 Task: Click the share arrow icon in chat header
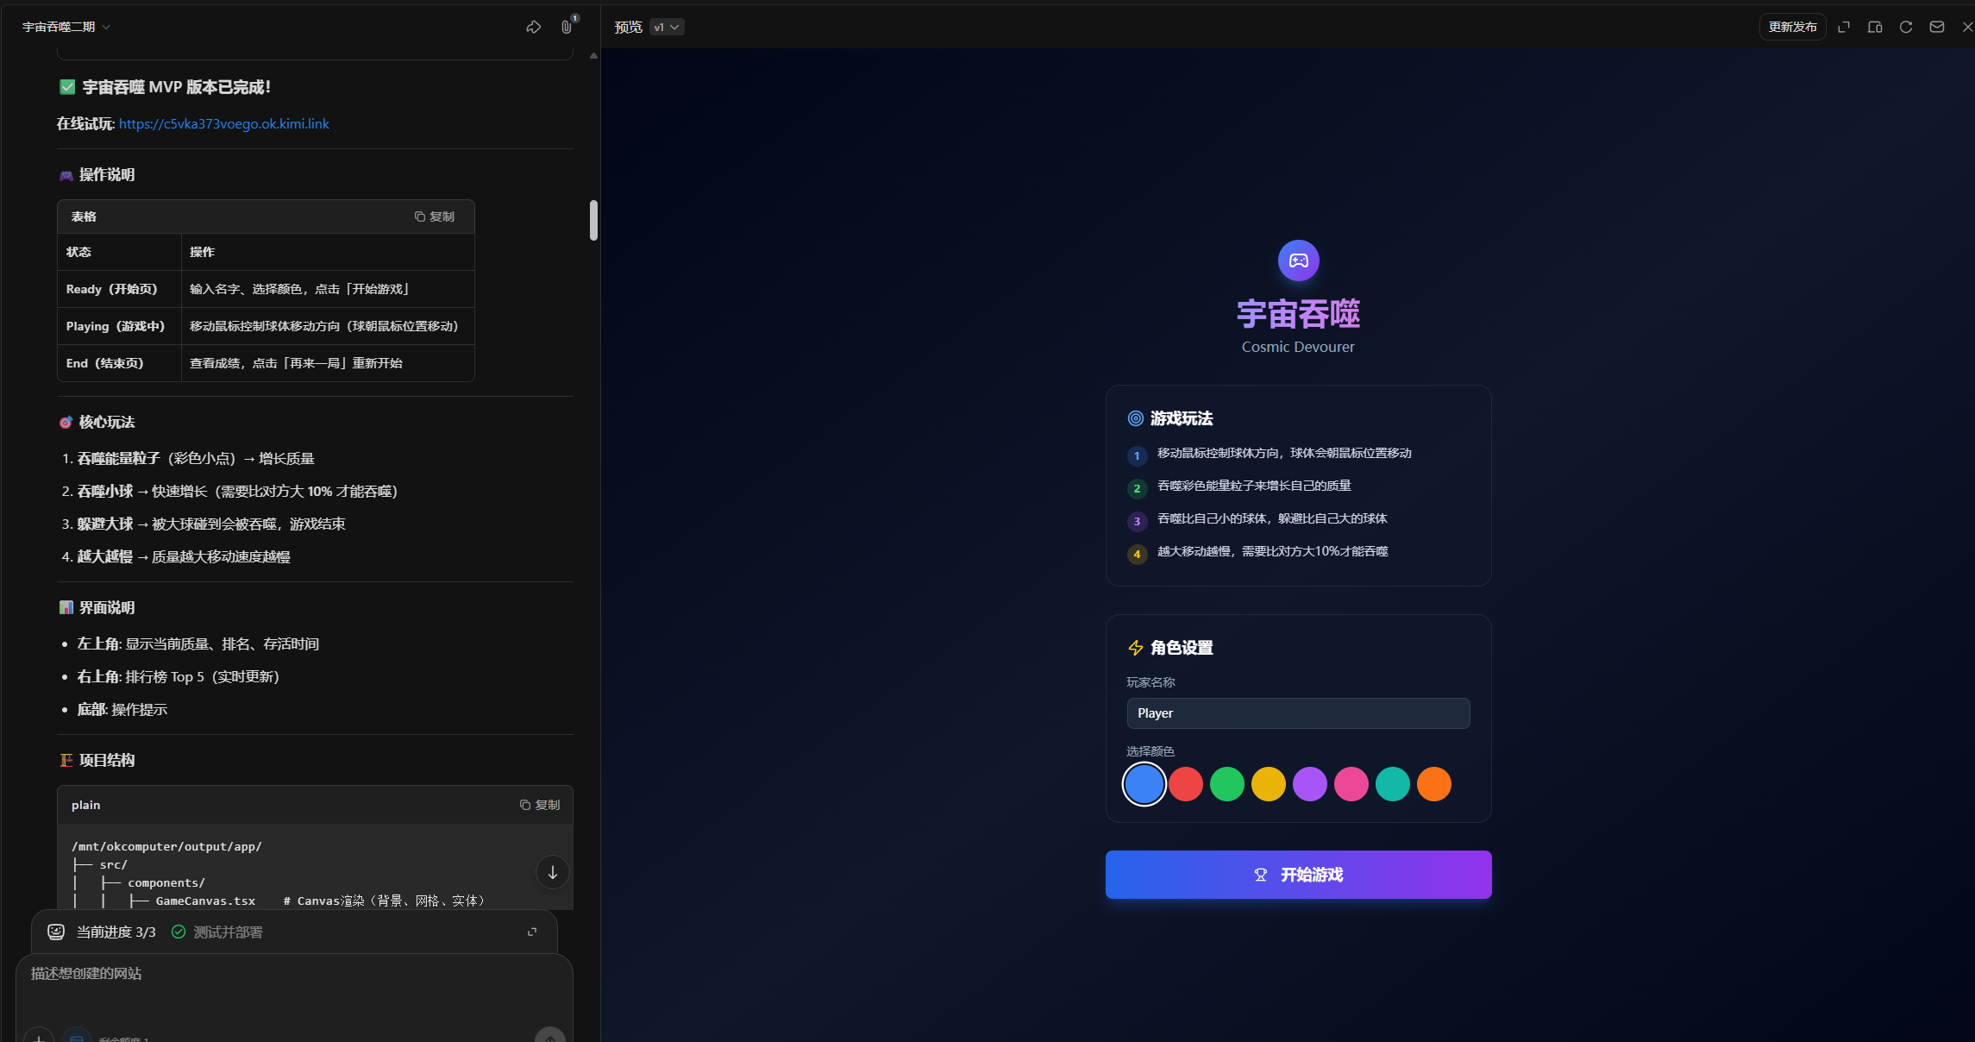pos(533,27)
